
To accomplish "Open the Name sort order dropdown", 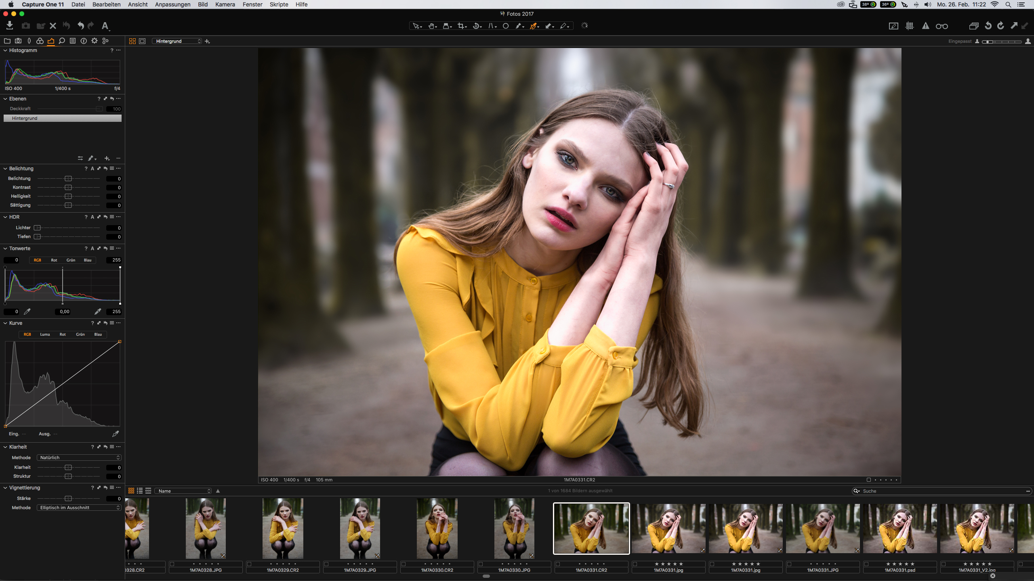I will tap(184, 491).
